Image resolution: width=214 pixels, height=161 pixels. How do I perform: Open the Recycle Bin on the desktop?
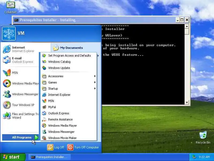[x=203, y=137]
